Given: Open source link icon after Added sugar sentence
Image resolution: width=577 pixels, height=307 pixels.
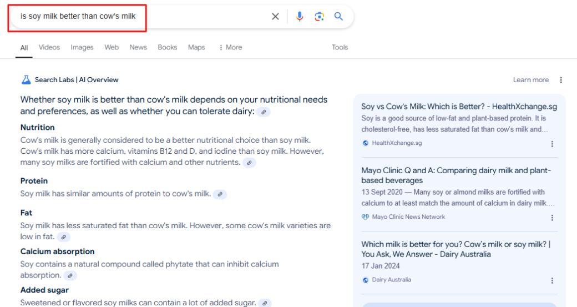Looking at the screenshot, I should 265,303.
